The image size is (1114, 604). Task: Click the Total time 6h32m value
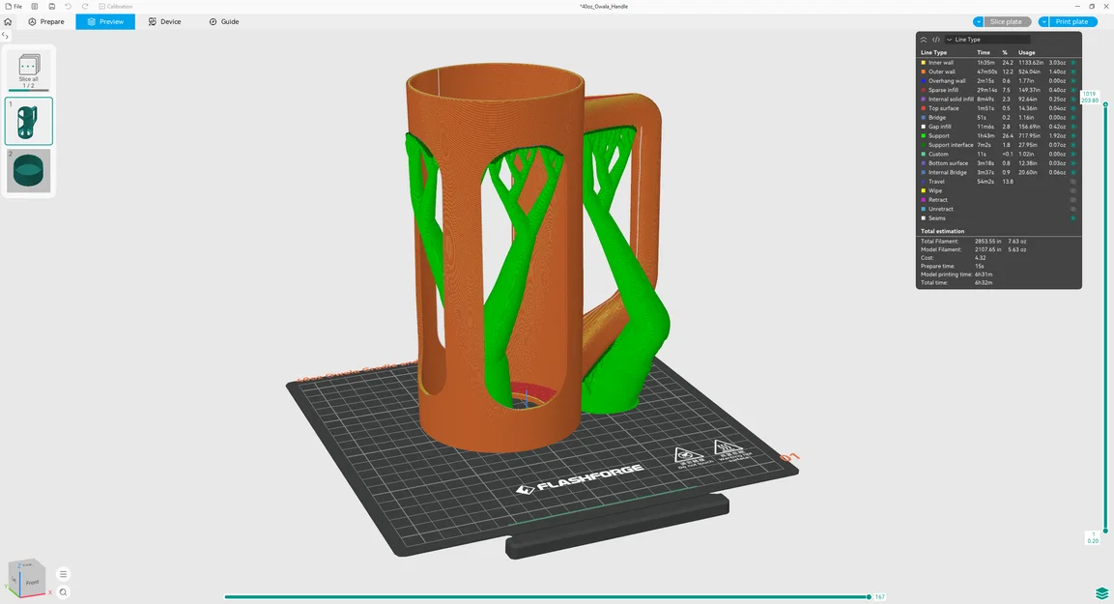(x=984, y=283)
